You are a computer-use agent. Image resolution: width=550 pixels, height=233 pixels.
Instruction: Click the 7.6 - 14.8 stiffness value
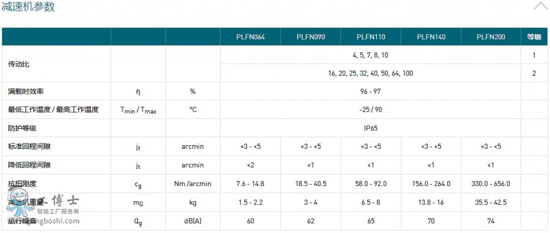tap(251, 184)
